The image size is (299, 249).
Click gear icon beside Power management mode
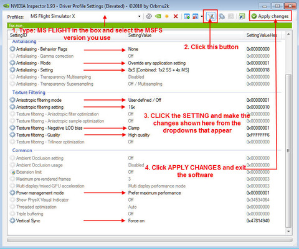pos(12,192)
